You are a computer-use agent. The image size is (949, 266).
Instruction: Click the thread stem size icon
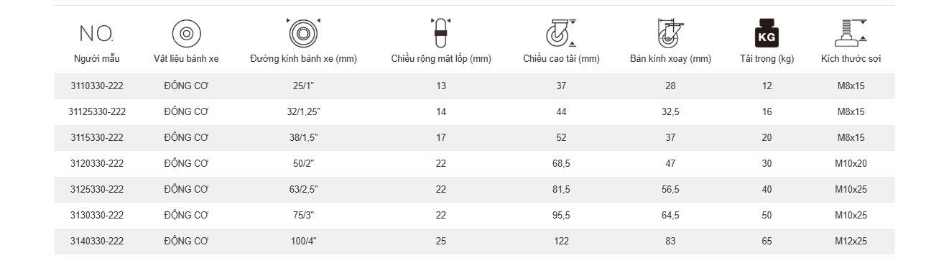coord(851,33)
